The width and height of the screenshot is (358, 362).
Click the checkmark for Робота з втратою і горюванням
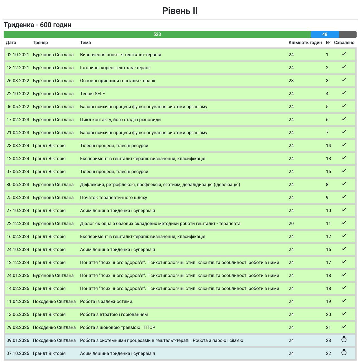pyautogui.click(x=344, y=313)
